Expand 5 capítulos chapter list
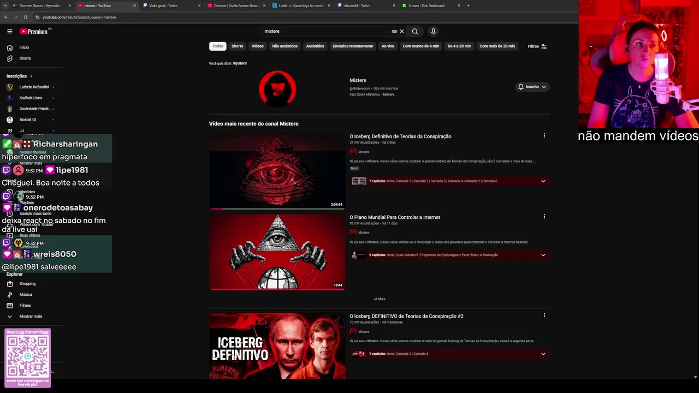This screenshot has height=393, width=699. pos(543,255)
